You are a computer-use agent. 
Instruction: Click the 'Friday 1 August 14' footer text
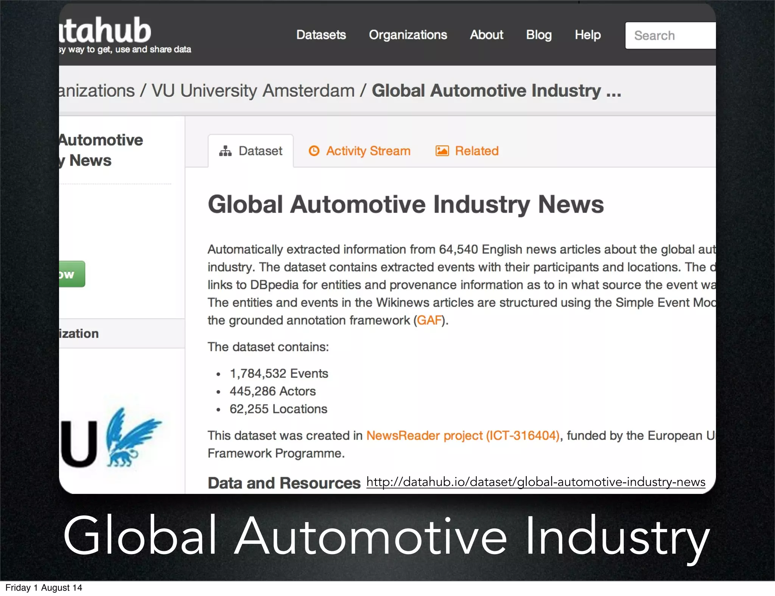point(44,588)
